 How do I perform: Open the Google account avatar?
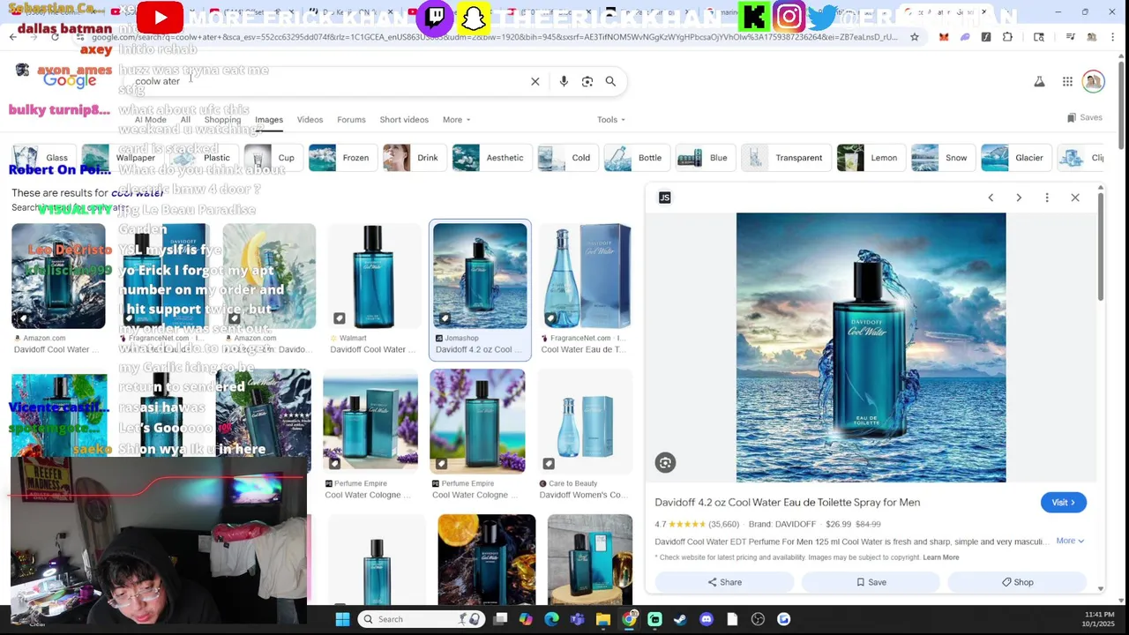[x=1093, y=81]
